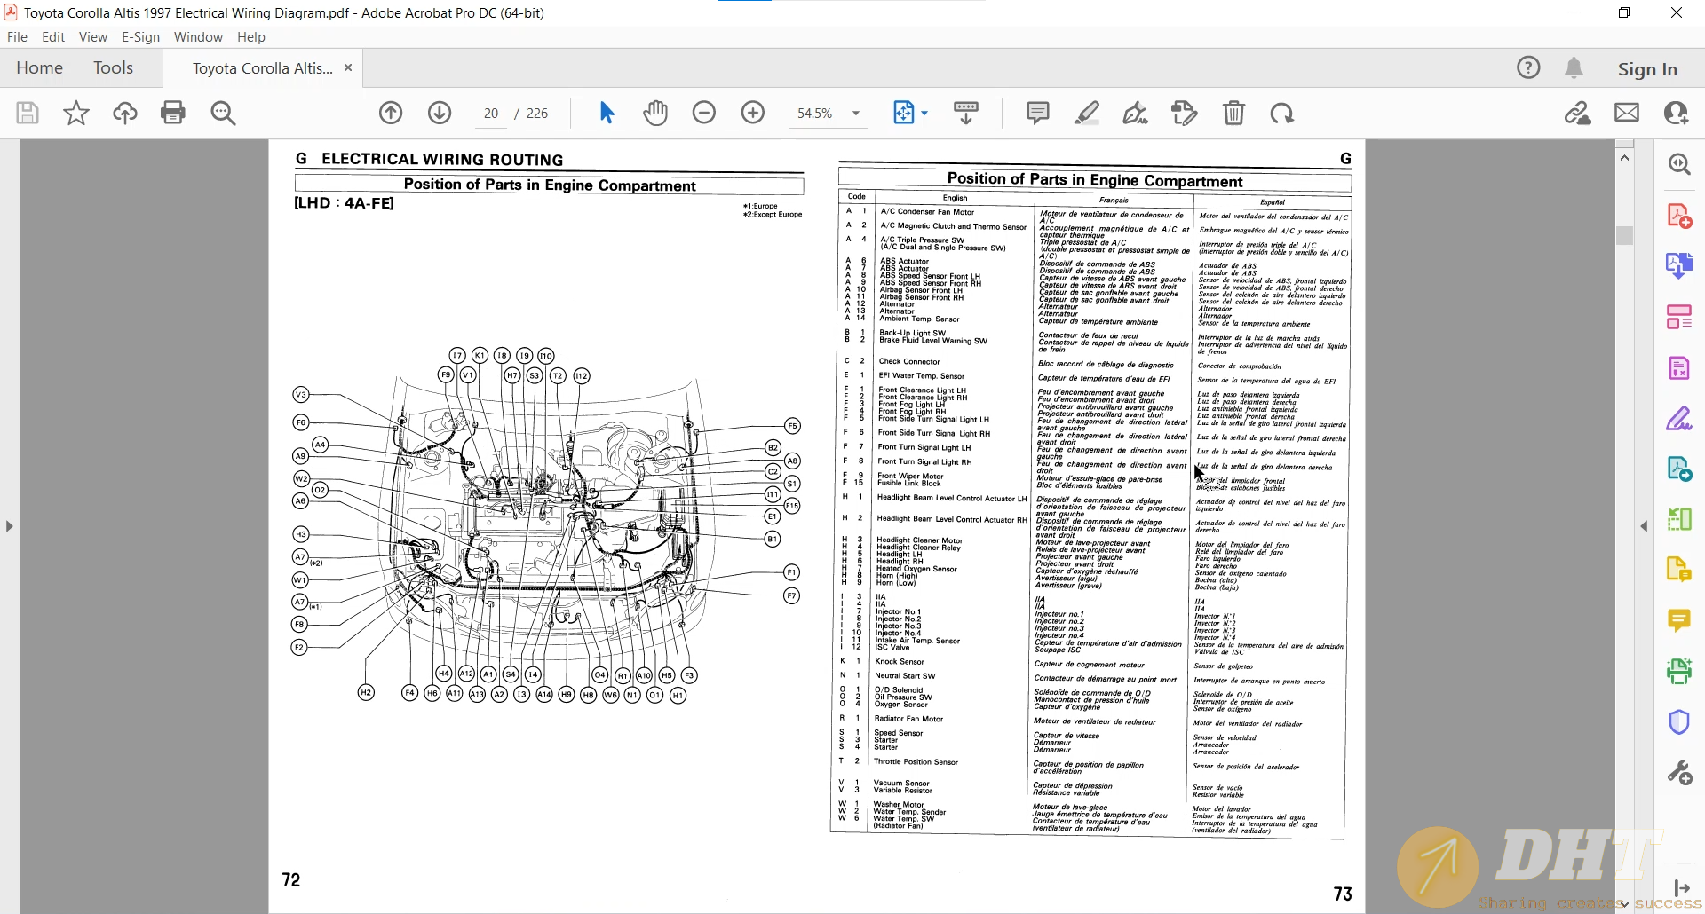
Task: Click the Zoom out minus icon
Action: coord(704,113)
